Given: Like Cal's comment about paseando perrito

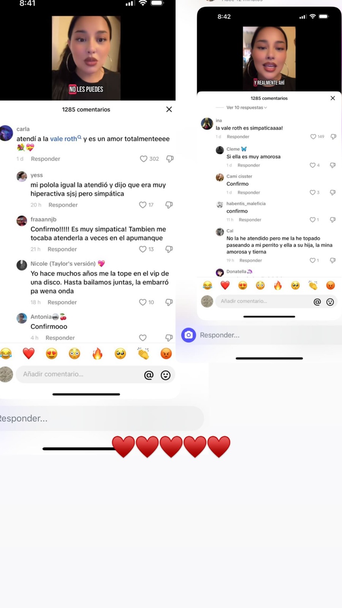Looking at the screenshot, I should pos(312,261).
